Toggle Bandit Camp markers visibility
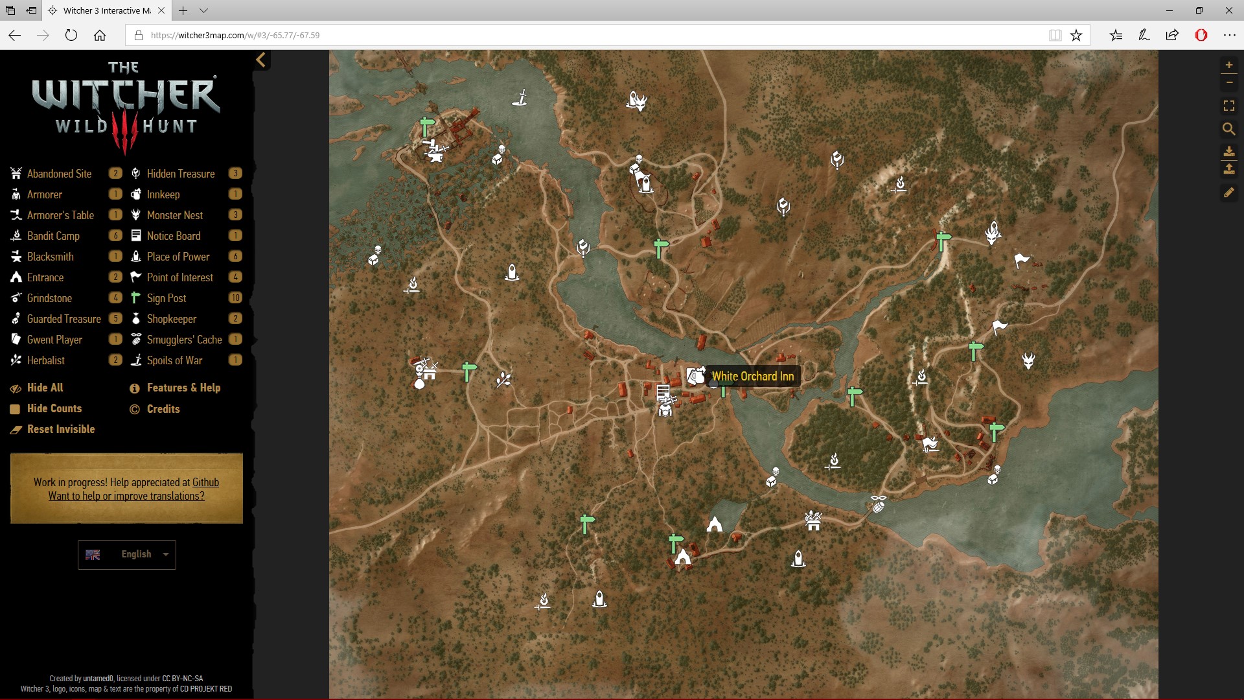Image resolution: width=1244 pixels, height=700 pixels. pyautogui.click(x=53, y=236)
